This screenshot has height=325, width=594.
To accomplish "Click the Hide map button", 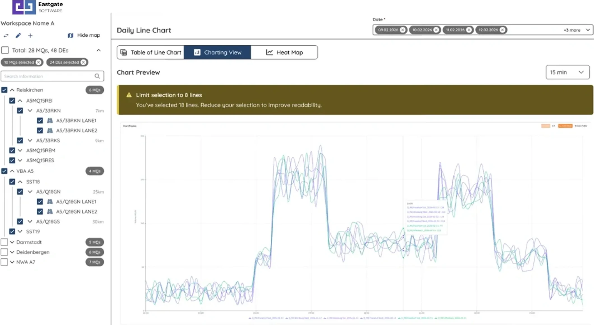I will pos(84,35).
